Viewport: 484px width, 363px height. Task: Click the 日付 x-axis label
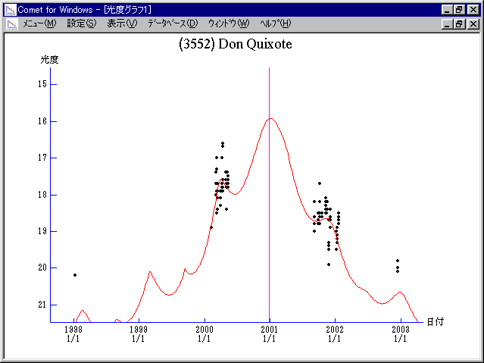pos(434,321)
